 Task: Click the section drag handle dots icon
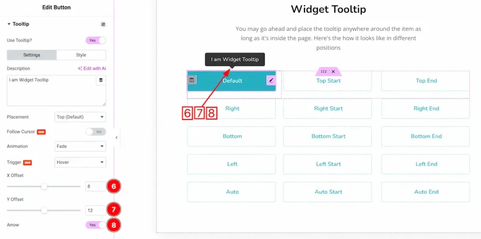pyautogui.click(x=324, y=72)
